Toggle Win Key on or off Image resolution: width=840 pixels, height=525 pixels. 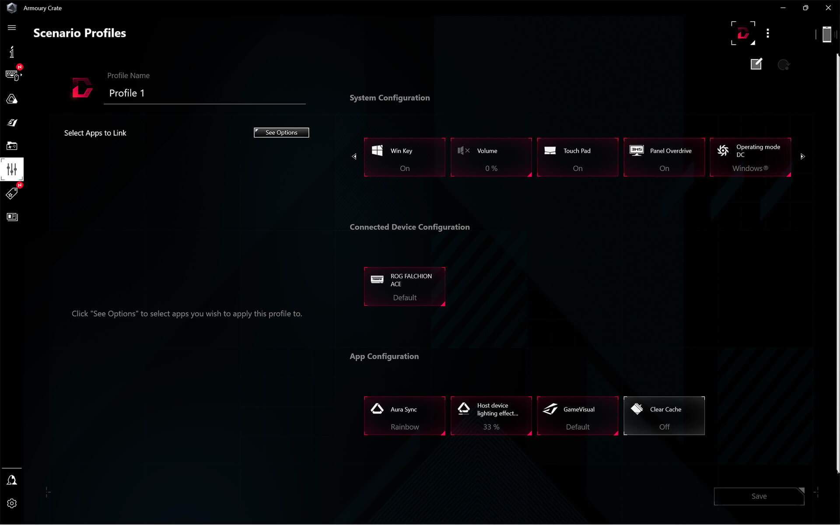(x=405, y=157)
